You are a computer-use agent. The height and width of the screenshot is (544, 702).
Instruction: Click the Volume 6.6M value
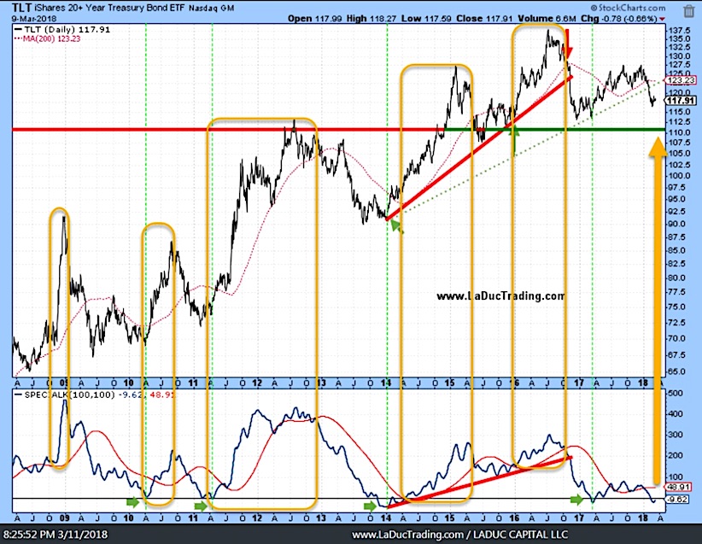click(x=547, y=18)
